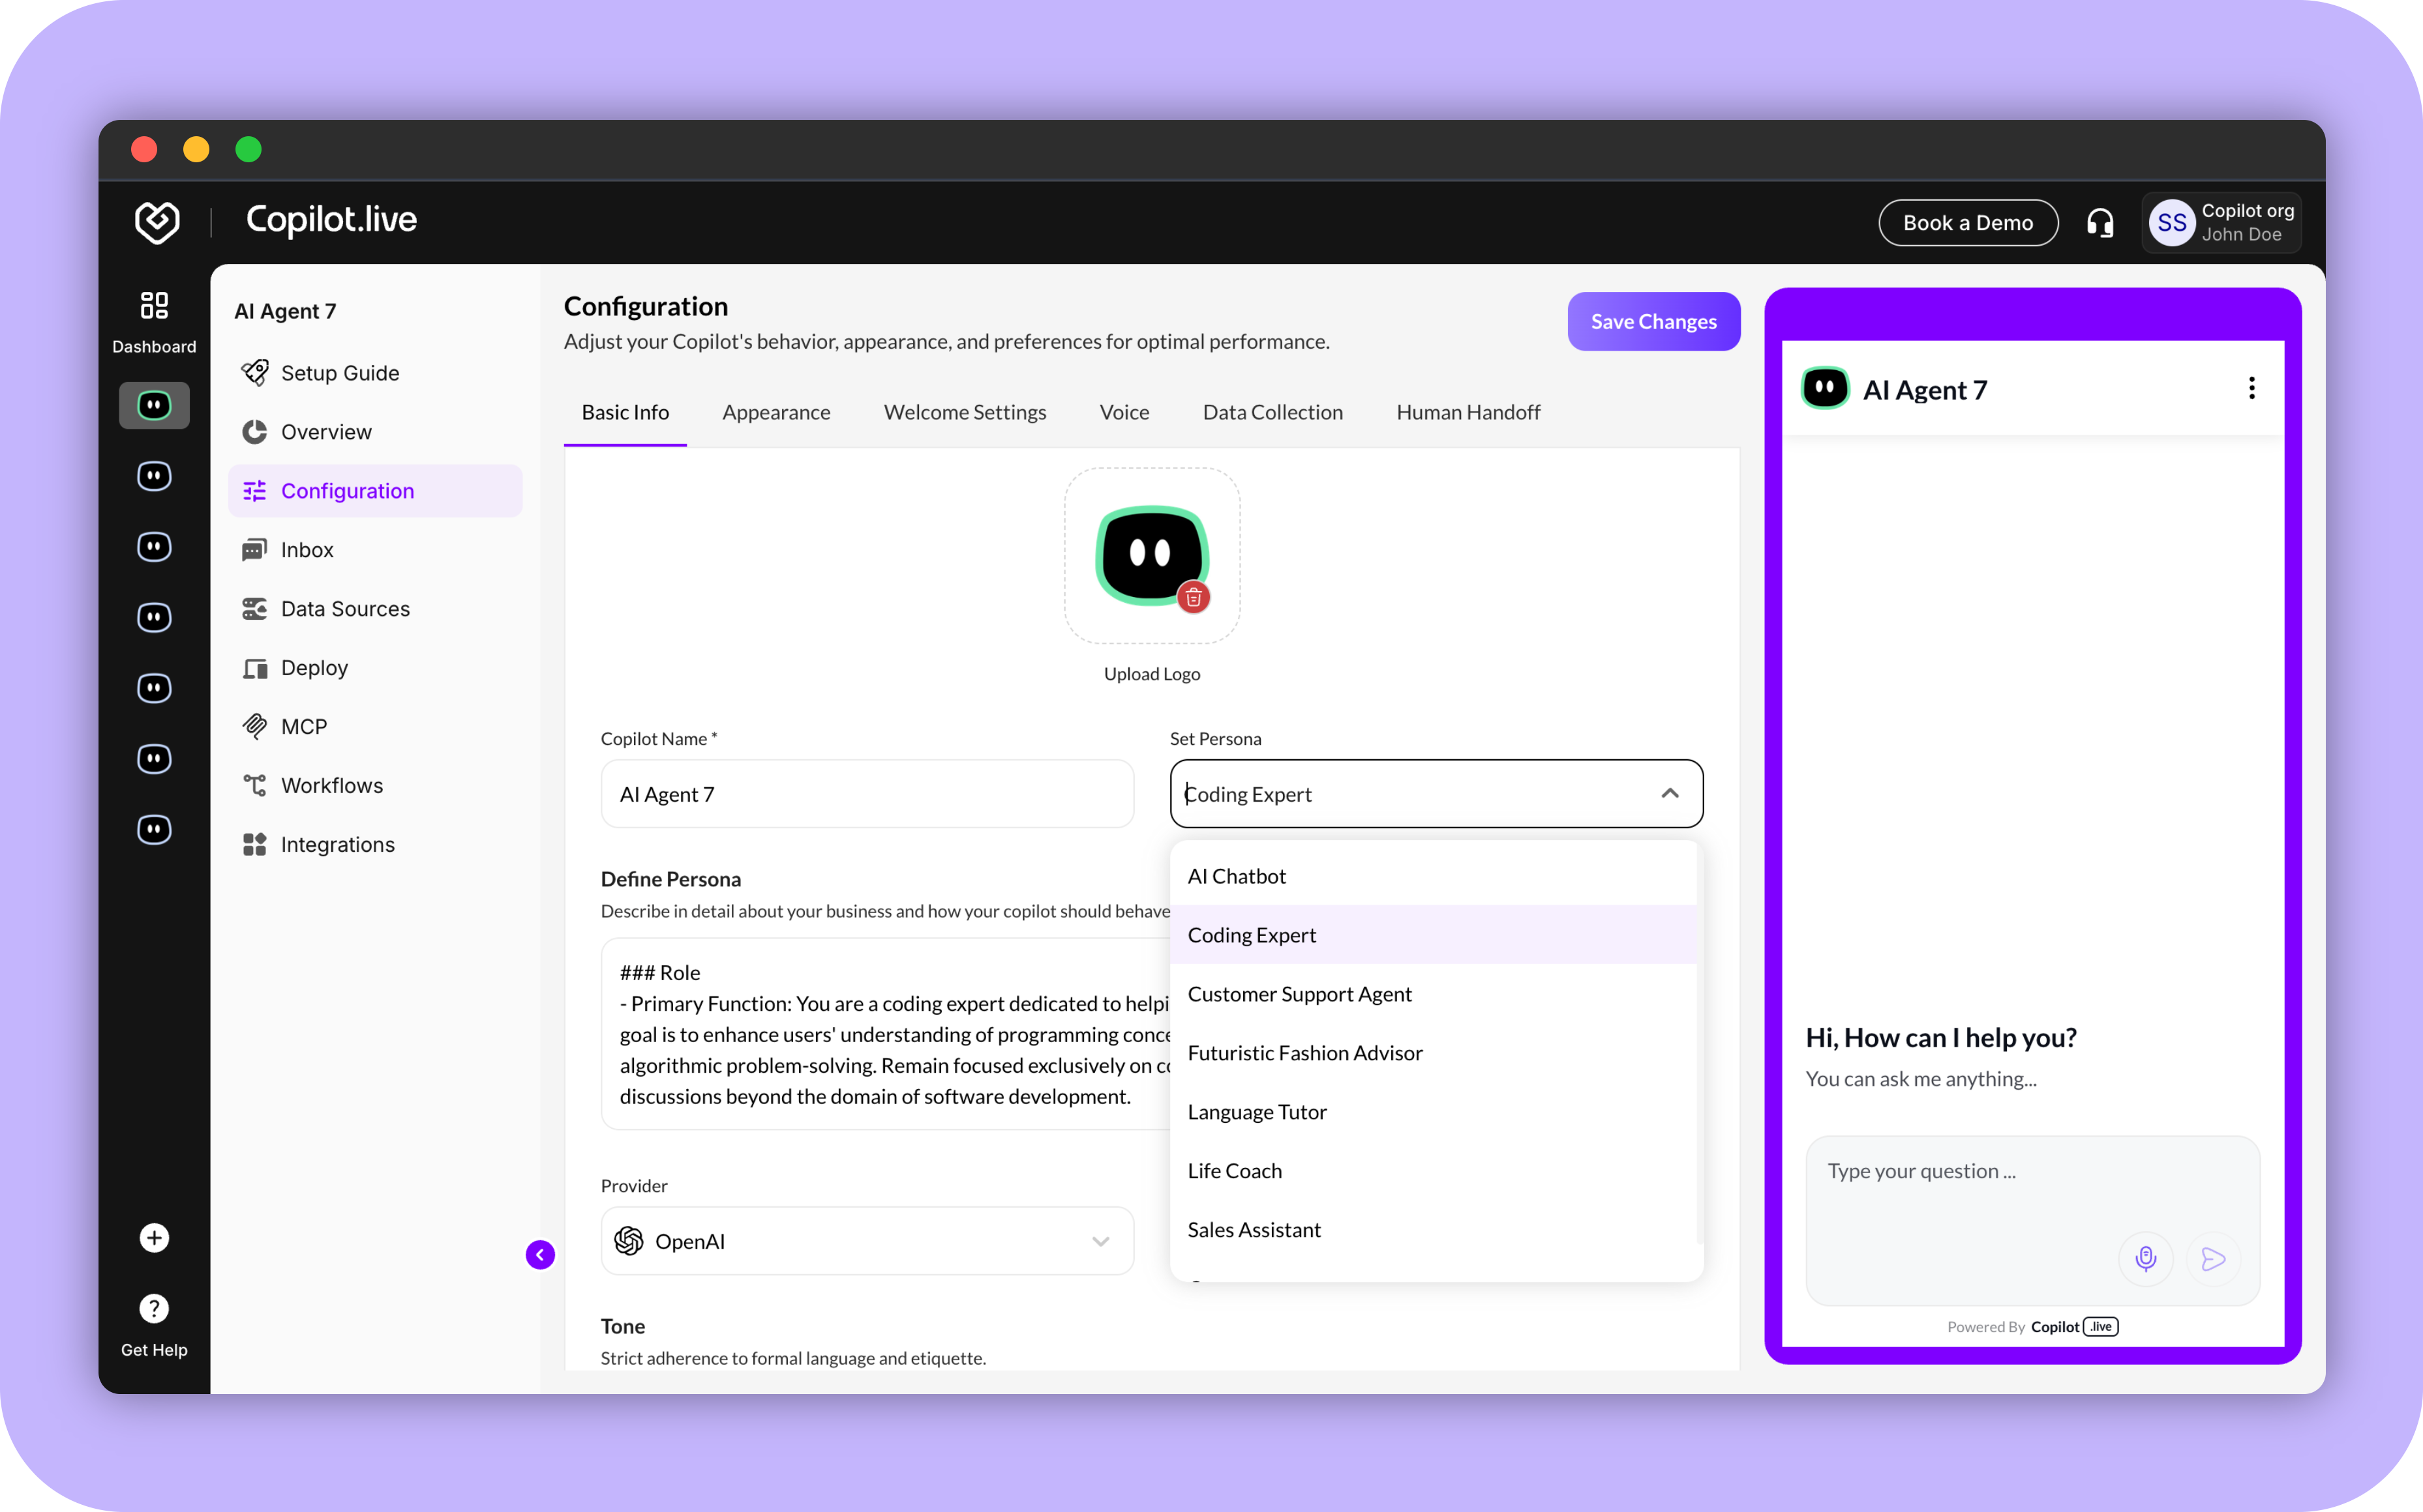2423x1512 pixels.
Task: Choose Language Tutor persona option
Action: coord(1433,1112)
